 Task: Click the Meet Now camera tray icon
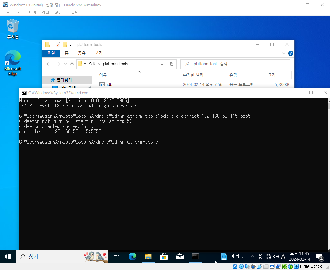coord(261,256)
